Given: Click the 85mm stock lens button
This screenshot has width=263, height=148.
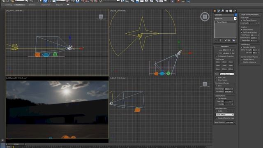Looking at the screenshot, I should click(218, 69).
